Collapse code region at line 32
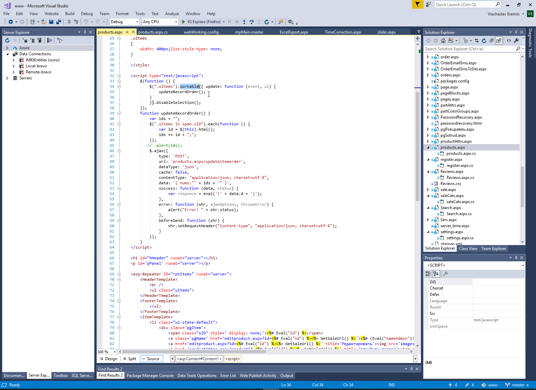Image resolution: width=536 pixels, height=390 pixels. [119, 76]
